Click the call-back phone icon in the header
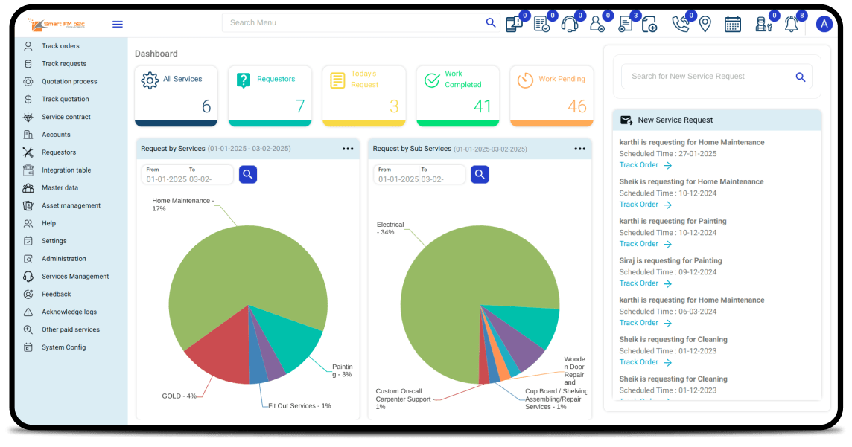The image size is (852, 447). 682,24
